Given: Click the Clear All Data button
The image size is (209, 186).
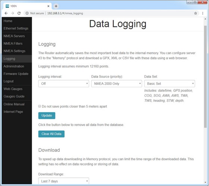Looking at the screenshot, I should (x=52, y=134).
